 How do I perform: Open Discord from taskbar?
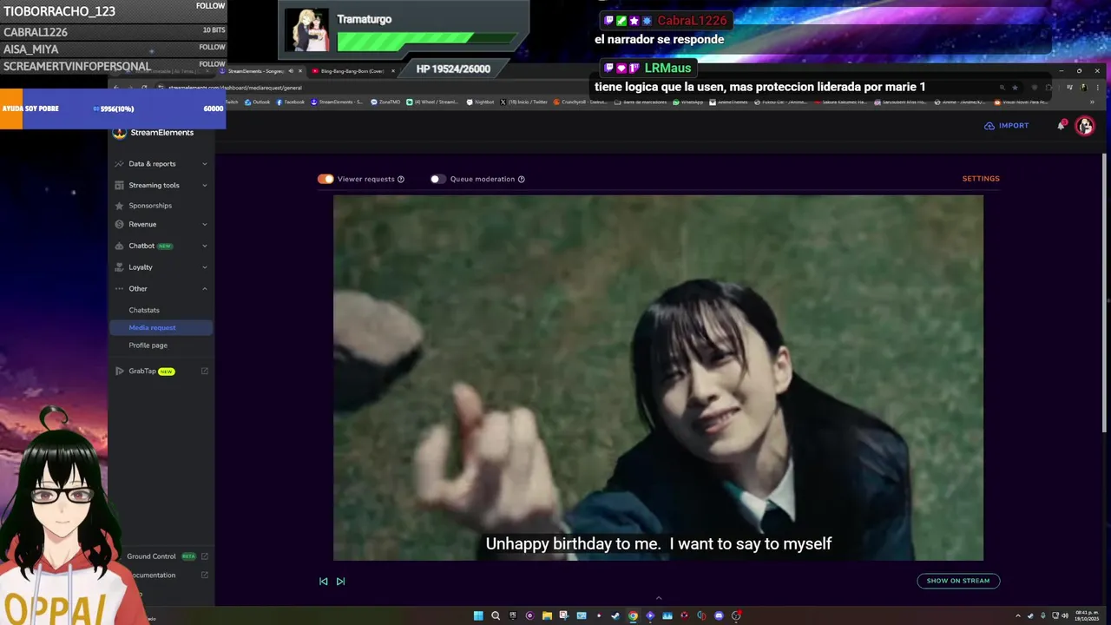pos(719,615)
